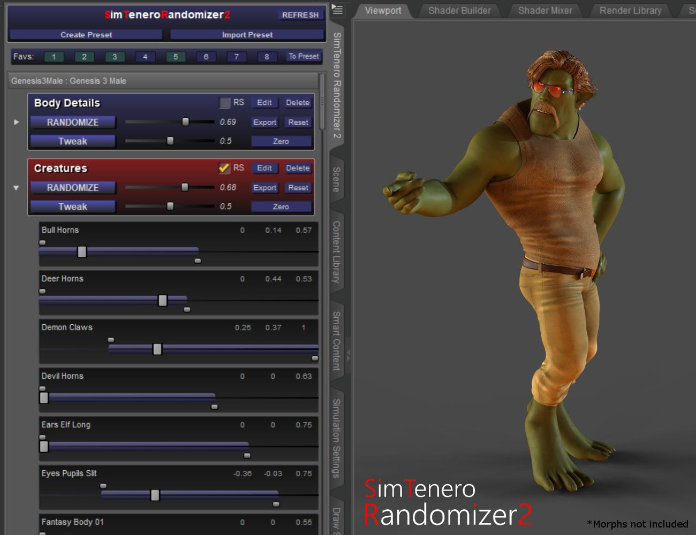The image size is (696, 535).
Task: Select favorite slot 1
Action: 54,57
